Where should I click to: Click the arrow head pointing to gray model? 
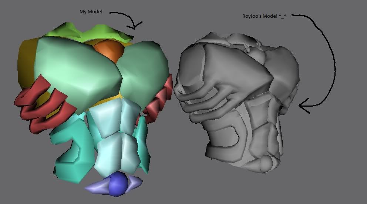tap(304, 106)
